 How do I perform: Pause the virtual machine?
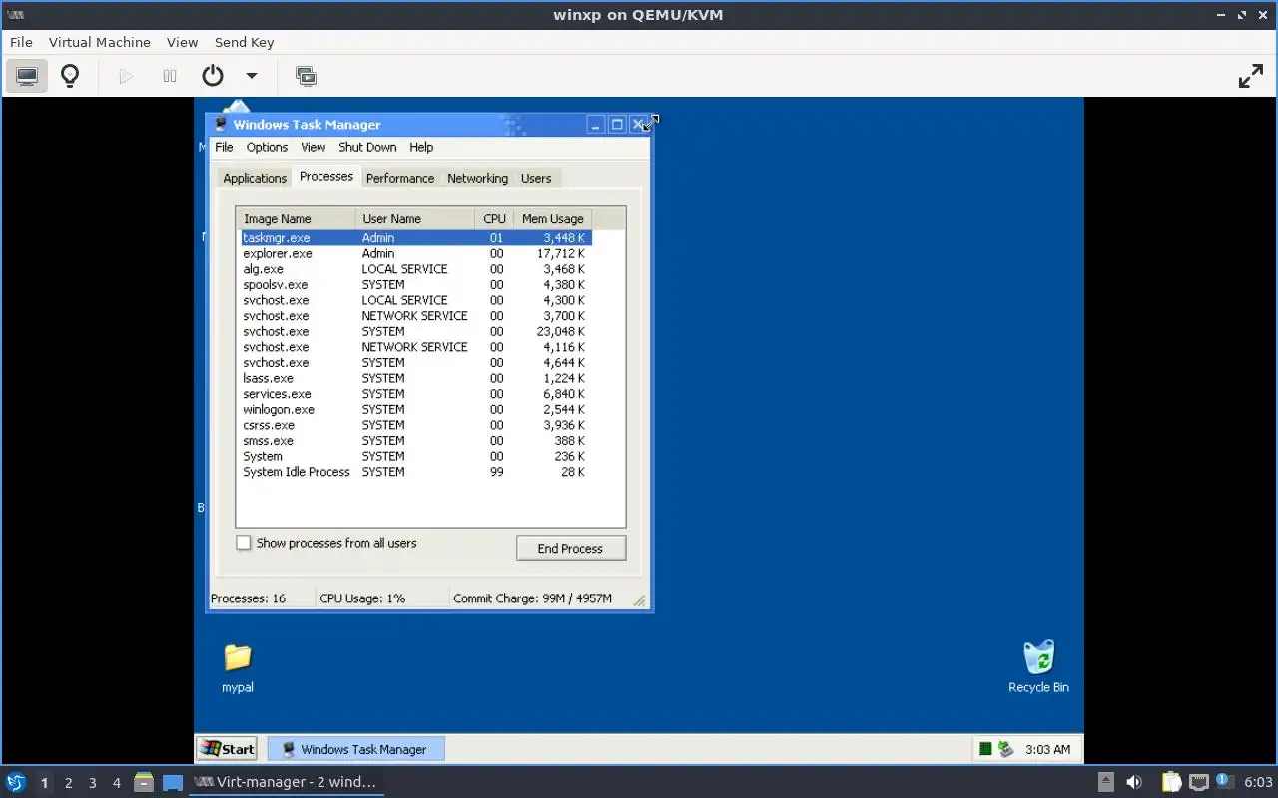[x=170, y=76]
